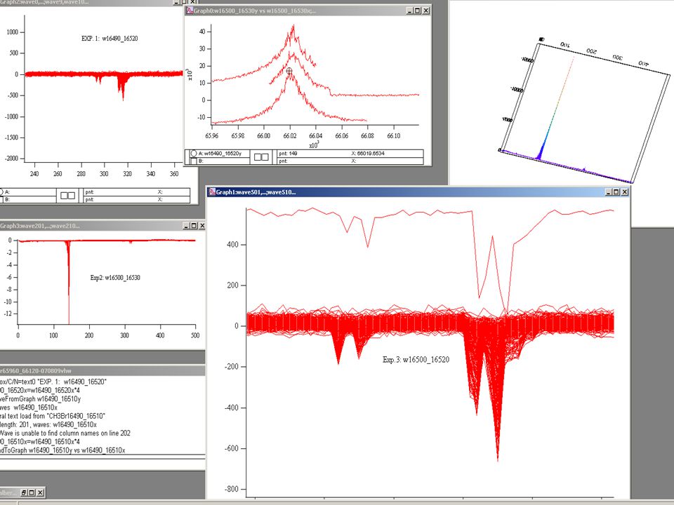Click the round cursor A marker on Graph0 trace
This screenshot has width=674, height=505.
pos(289,71)
